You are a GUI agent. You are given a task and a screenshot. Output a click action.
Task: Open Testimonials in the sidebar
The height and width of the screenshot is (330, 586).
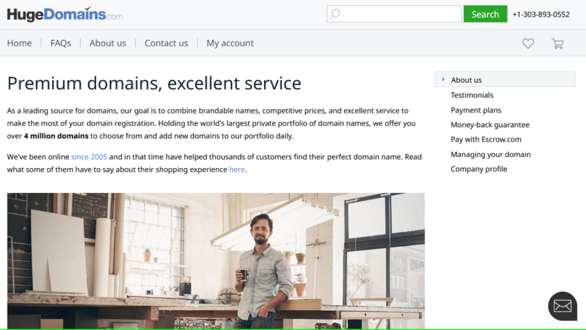(472, 95)
